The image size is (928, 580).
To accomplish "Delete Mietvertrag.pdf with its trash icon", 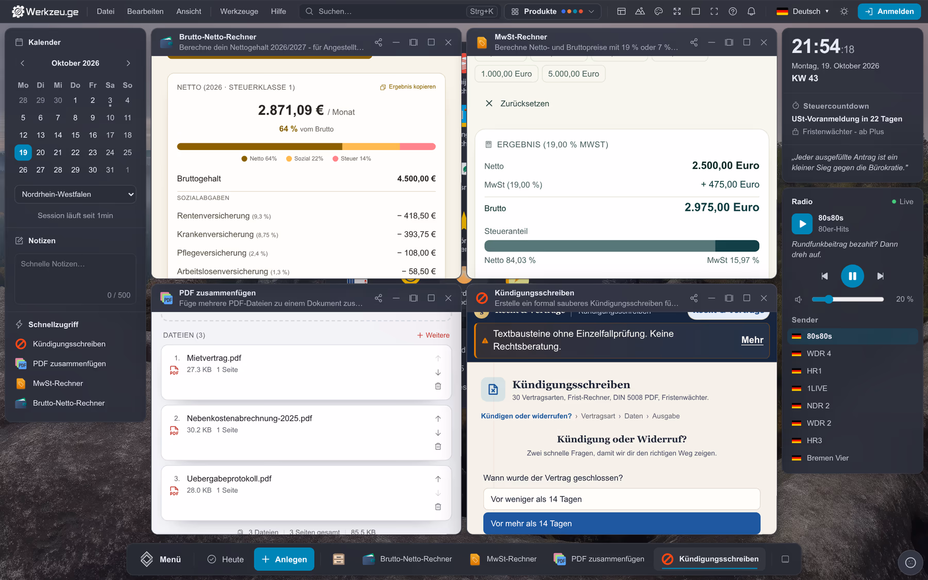I will click(x=438, y=386).
